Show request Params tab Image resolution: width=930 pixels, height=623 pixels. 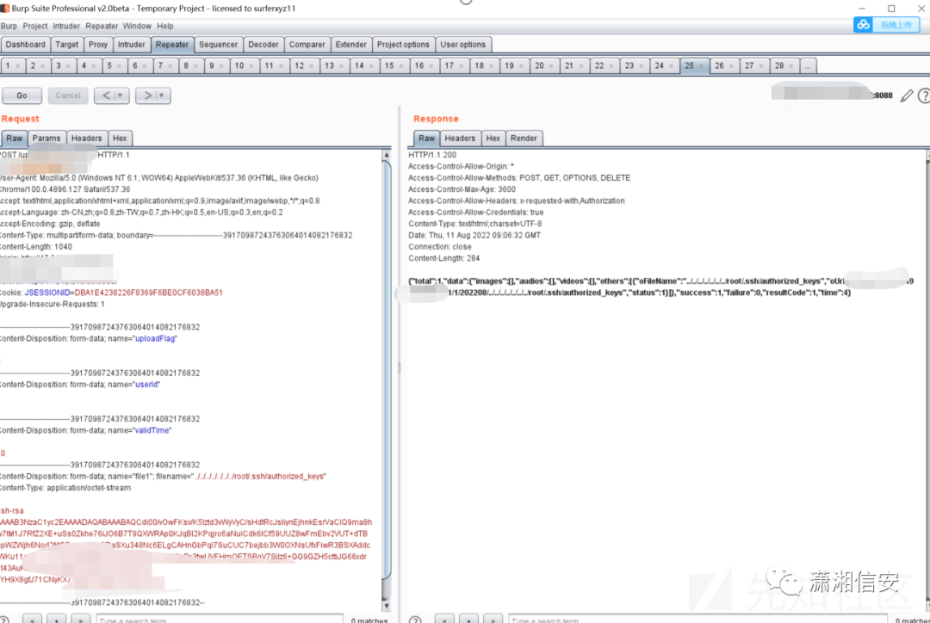pyautogui.click(x=46, y=139)
